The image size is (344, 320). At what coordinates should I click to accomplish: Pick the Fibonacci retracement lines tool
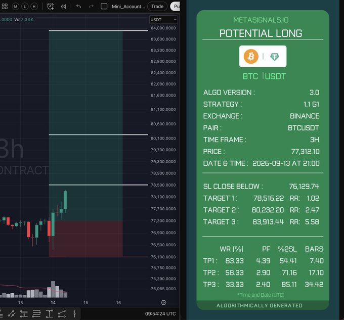(36, 314)
